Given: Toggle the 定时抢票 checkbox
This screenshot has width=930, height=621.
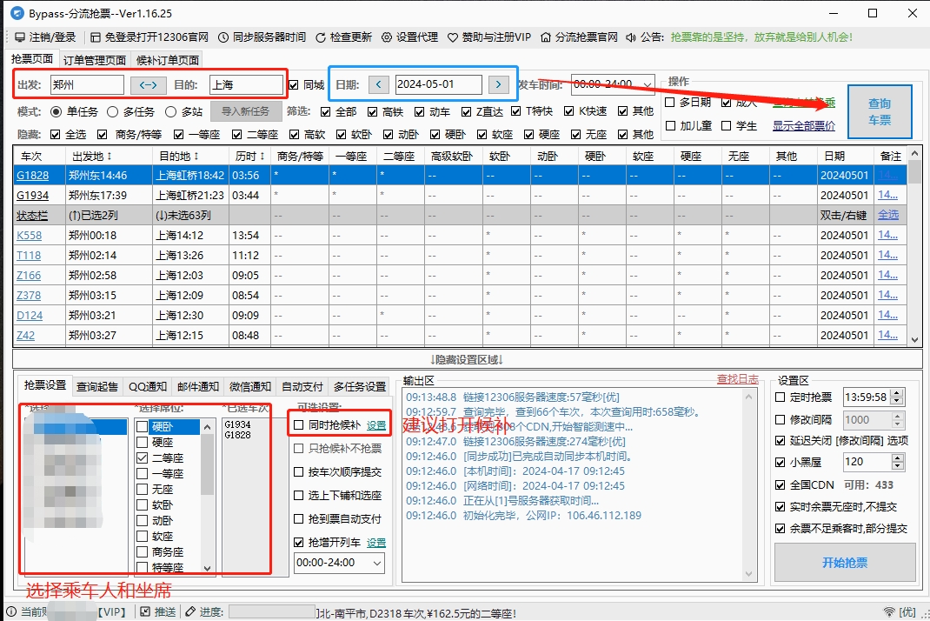Looking at the screenshot, I should [x=781, y=397].
